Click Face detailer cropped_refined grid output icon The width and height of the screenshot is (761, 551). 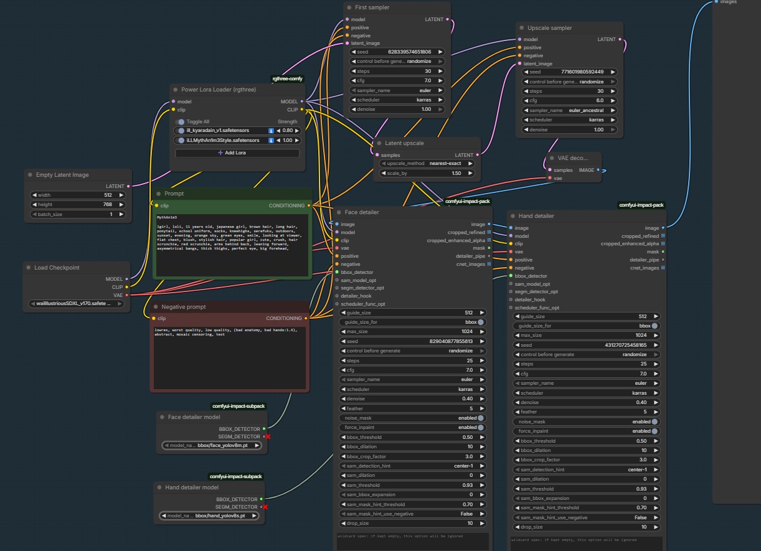pyautogui.click(x=489, y=232)
